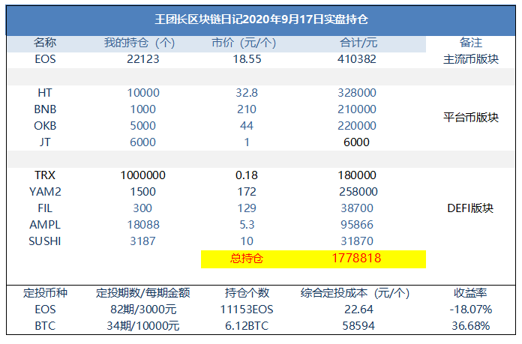Image resolution: width=522 pixels, height=344 pixels.
Task: Click the SUSHI price 10
Action: (x=247, y=241)
